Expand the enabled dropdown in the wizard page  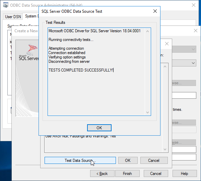click(x=193, y=63)
